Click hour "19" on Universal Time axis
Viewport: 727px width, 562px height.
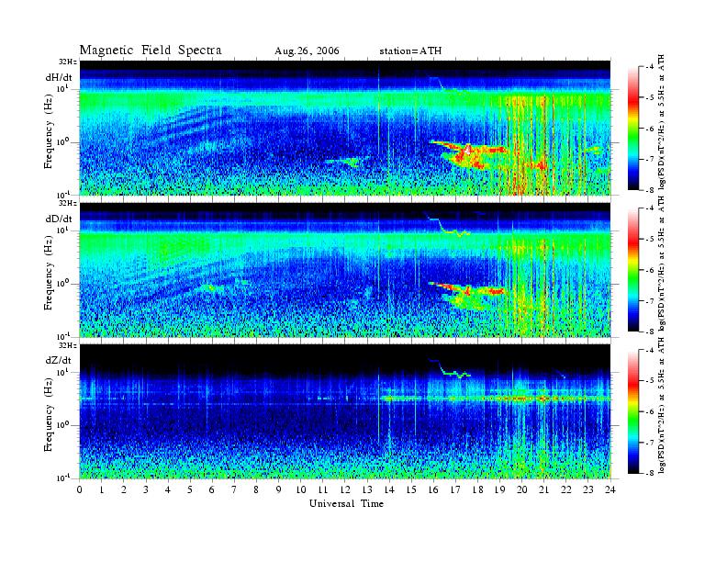coord(499,489)
